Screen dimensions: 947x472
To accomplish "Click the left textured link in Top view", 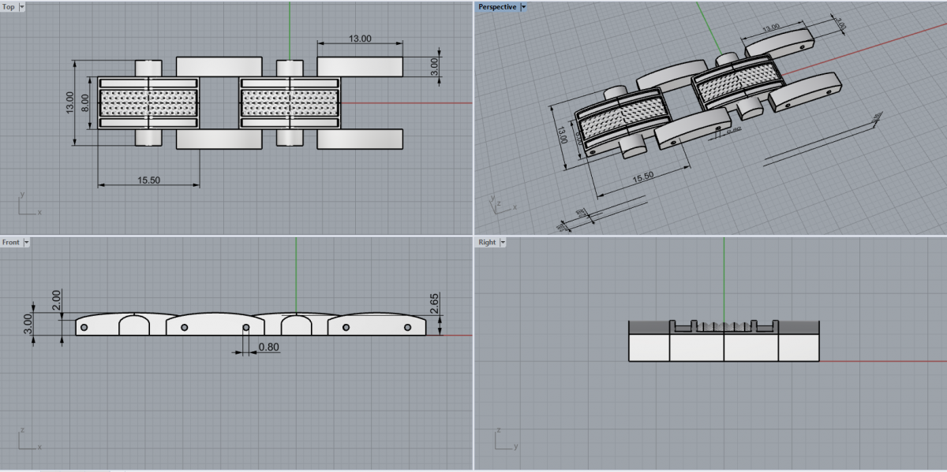I will (x=148, y=103).
